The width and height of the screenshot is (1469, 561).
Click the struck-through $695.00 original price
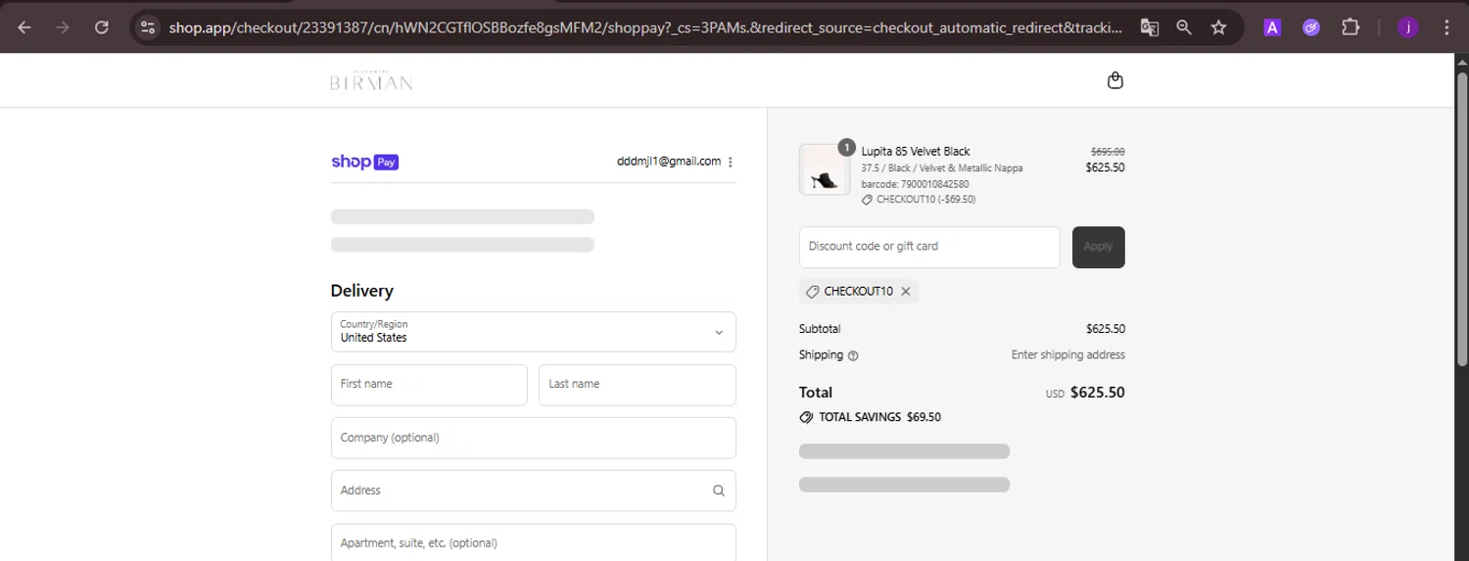pos(1108,152)
